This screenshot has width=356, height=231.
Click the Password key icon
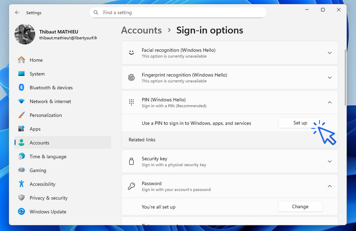click(131, 186)
